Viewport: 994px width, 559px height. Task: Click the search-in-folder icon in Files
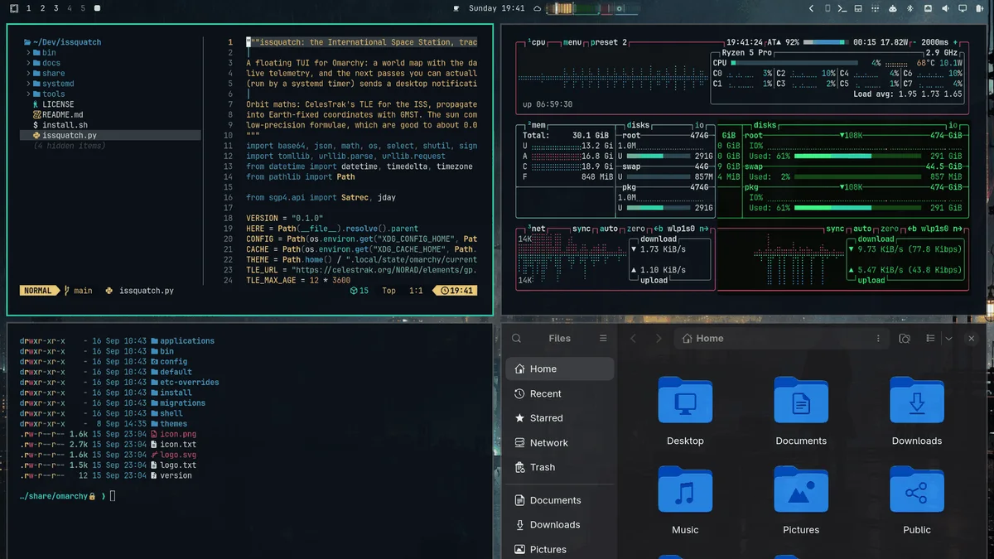pos(905,339)
